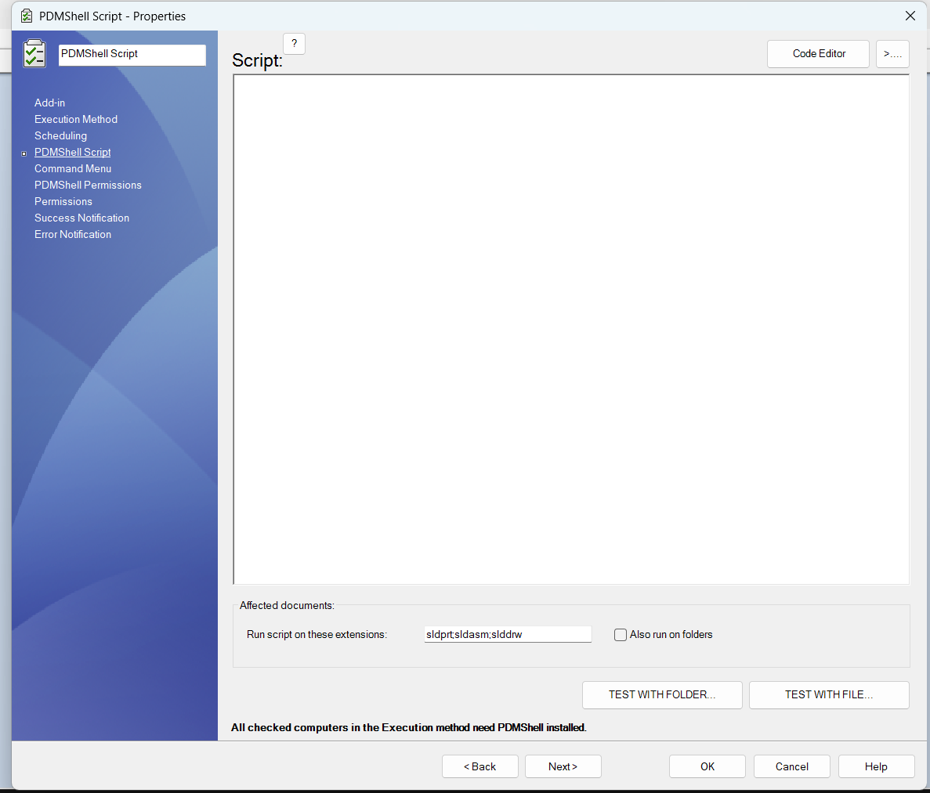Viewport: 930px width, 793px height.
Task: Confirm with the OK button
Action: [707, 766]
